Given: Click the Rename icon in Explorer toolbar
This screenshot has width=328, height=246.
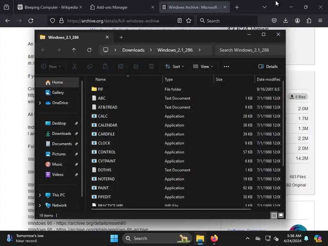Looking at the screenshot, I should pos(121,67).
